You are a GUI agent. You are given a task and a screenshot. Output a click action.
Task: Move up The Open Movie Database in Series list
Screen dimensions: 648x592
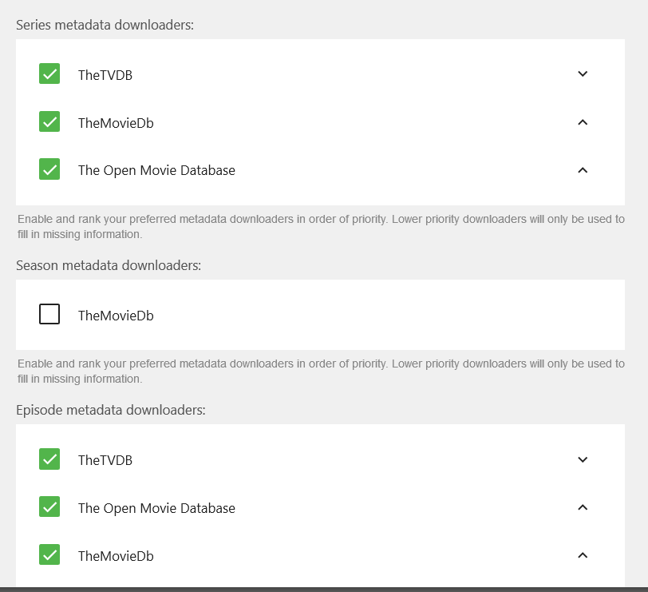(583, 170)
